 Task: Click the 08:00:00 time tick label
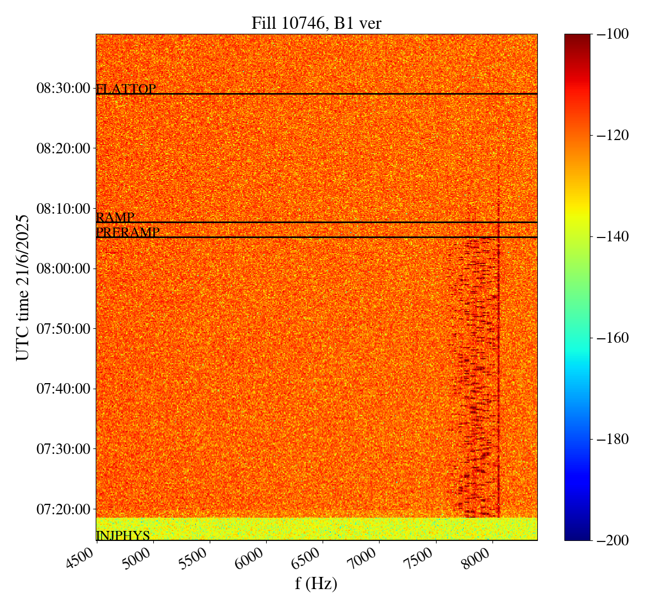(63, 269)
